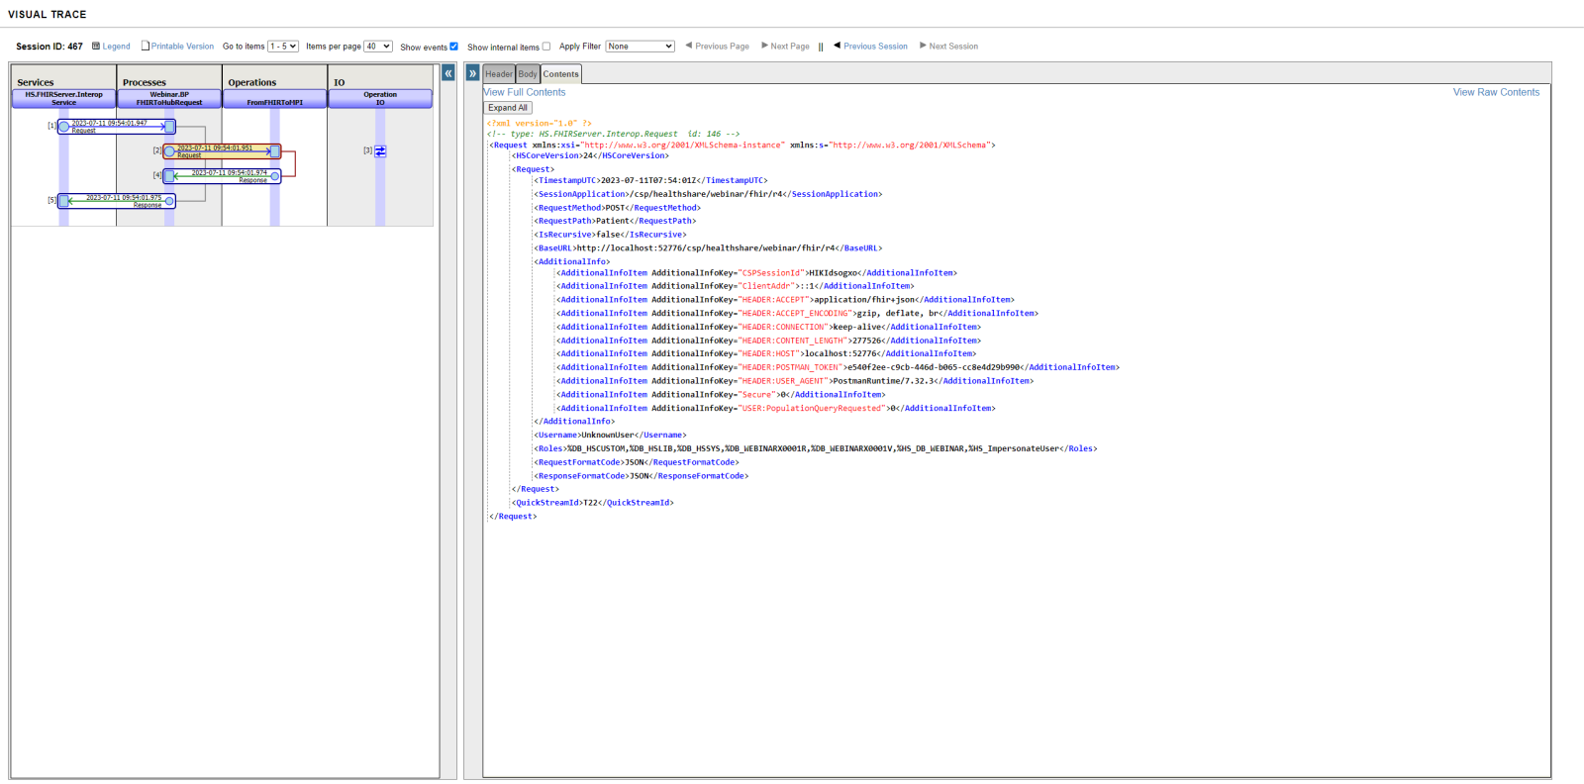Click the Printable Version page icon
1584x784 pixels.
[x=146, y=47]
